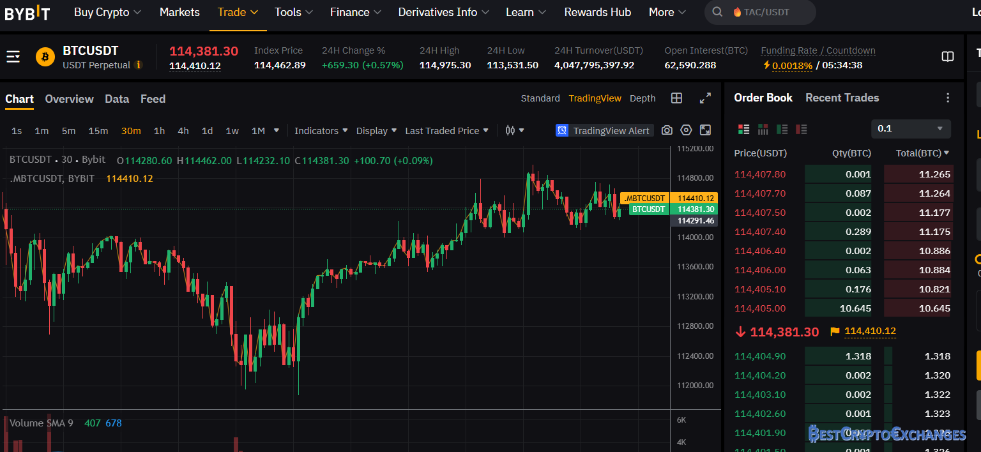The width and height of the screenshot is (981, 452).
Task: Show only asks in order book
Action: (x=801, y=129)
